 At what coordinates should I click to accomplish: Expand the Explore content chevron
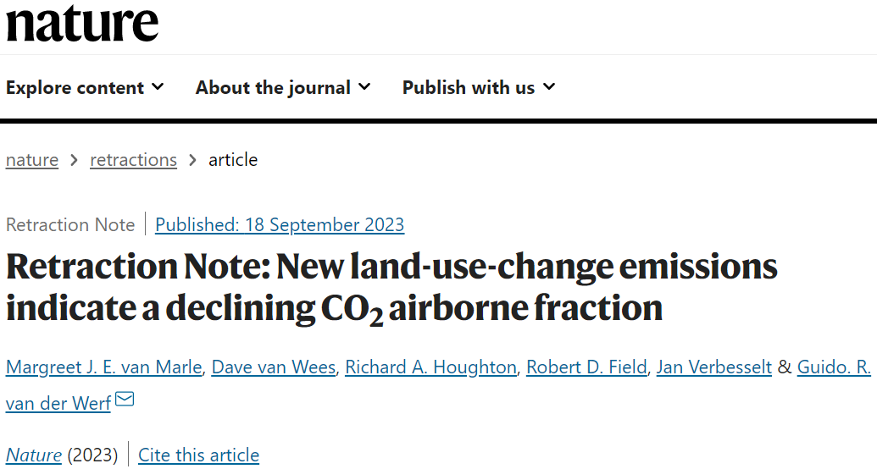point(158,86)
